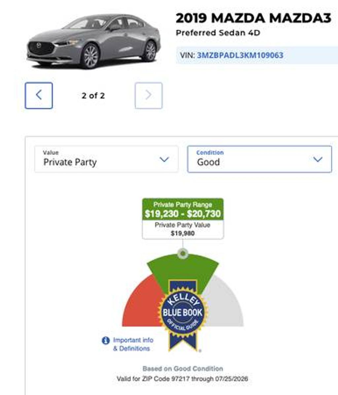Select the red section of the gauge
This screenshot has height=395, width=338.
[141, 305]
